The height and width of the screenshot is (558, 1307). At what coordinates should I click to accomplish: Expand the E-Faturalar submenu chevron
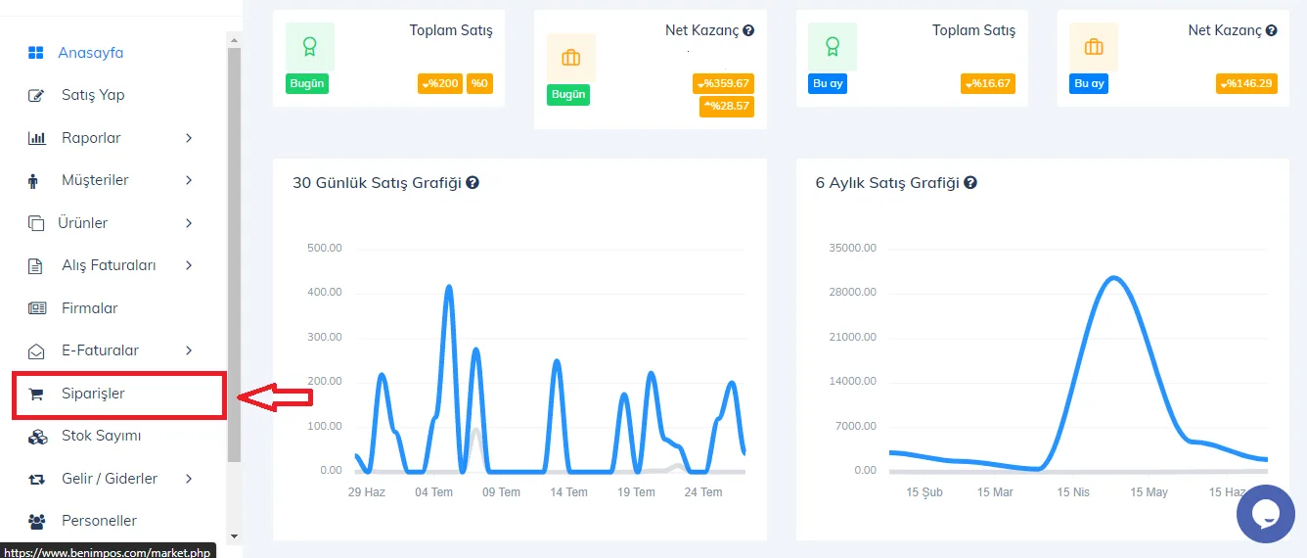click(189, 350)
